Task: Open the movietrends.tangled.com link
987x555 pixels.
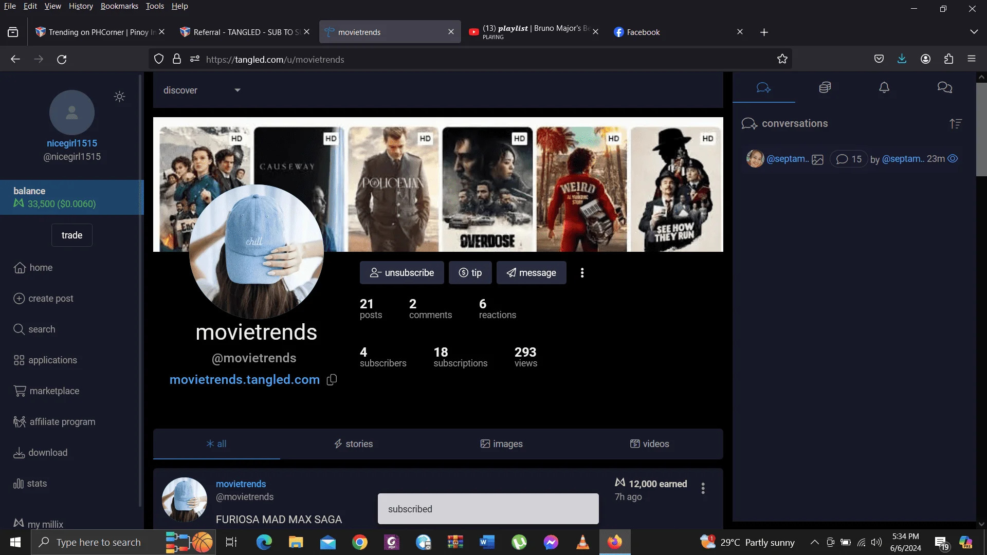Action: pos(245,380)
